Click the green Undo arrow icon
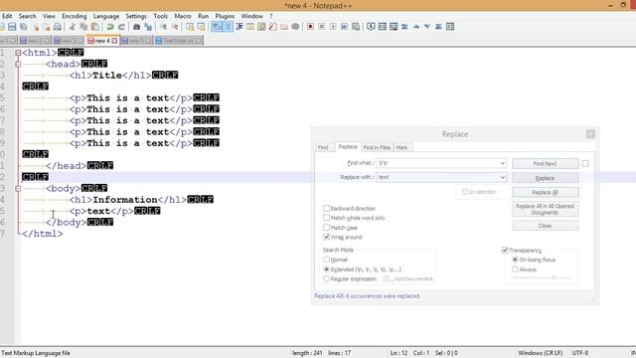The height and width of the screenshot is (358, 636). (110, 27)
